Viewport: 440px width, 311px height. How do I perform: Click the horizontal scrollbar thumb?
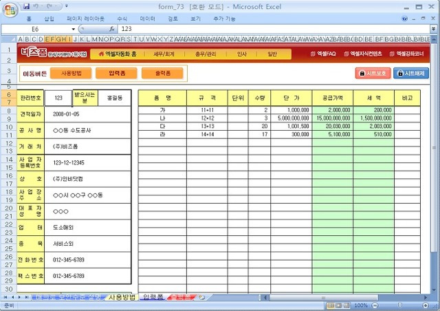click(324, 297)
